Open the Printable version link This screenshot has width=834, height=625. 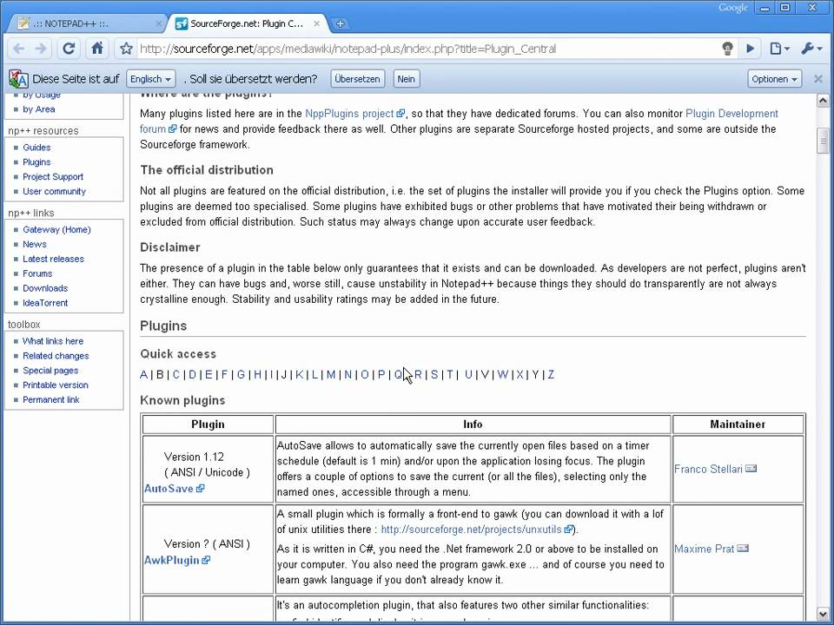56,385
